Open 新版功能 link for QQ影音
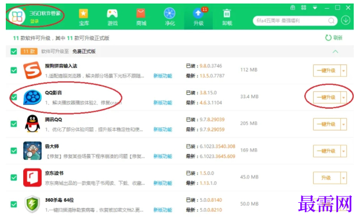This screenshot has height=222, width=363. [163, 102]
